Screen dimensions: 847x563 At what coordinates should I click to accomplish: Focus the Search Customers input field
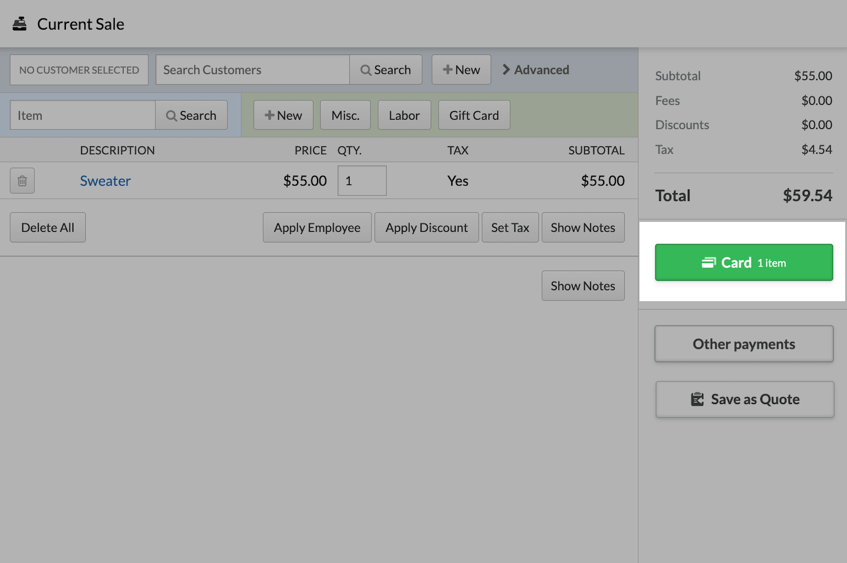252,70
